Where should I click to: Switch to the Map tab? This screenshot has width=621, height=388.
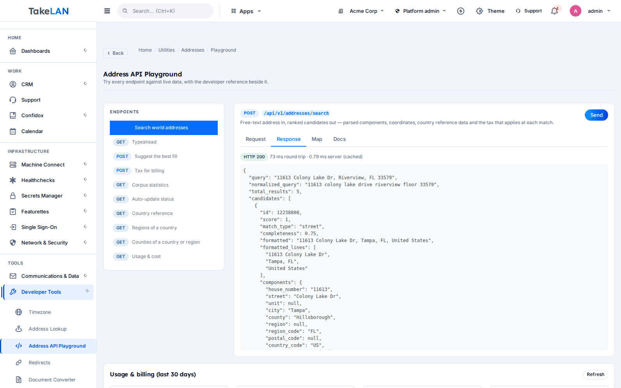pos(317,139)
